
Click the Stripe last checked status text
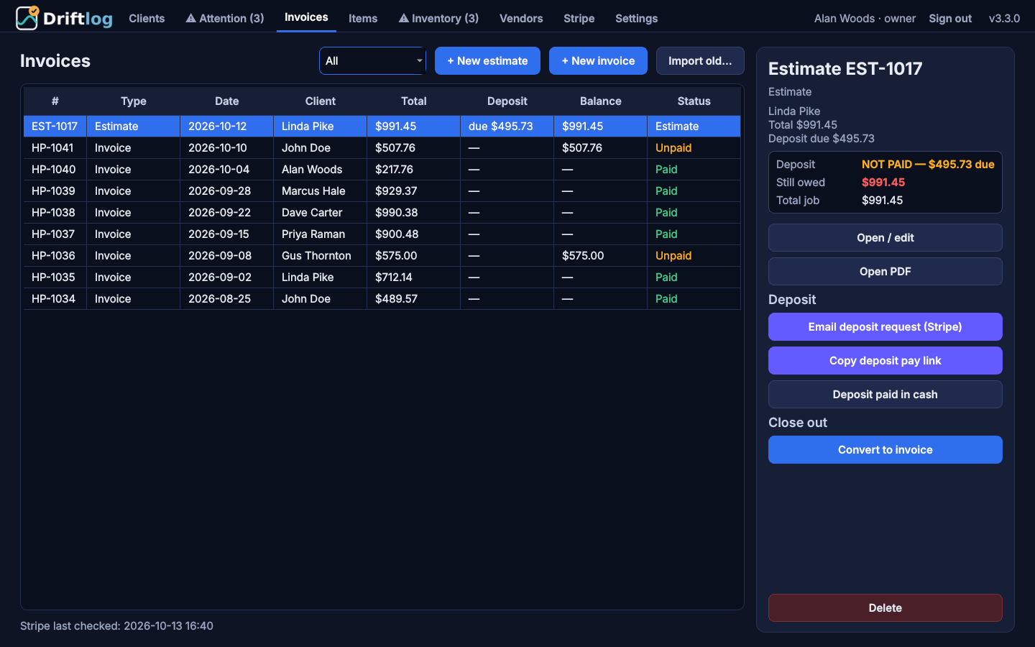[116, 626]
